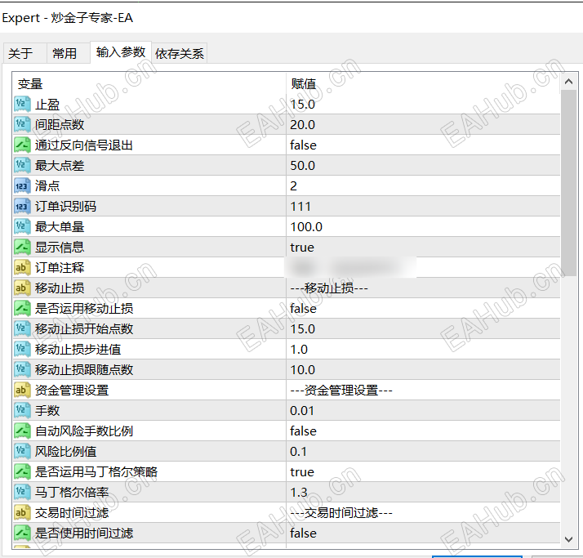This screenshot has height=558, width=583.
Task: Click the bool icon beside 是否运用马丁格尔策略
Action: point(22,472)
